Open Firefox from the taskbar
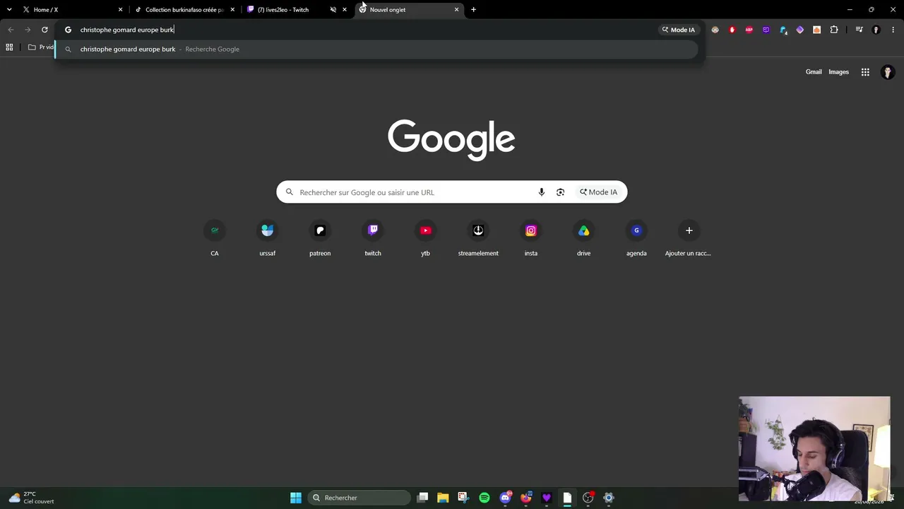The height and width of the screenshot is (509, 904). 525,498
